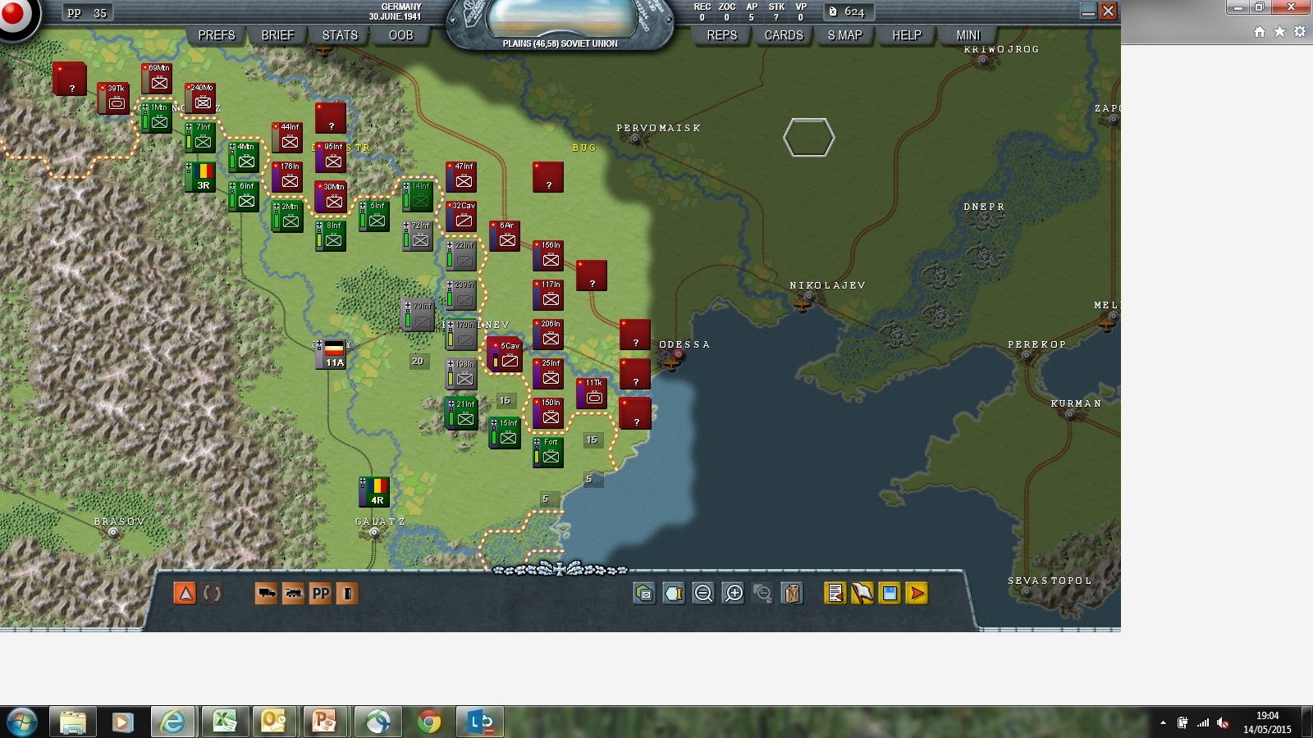Viewport: 1313px width, 738px height.
Task: Click the orange triangle move button
Action: 185,593
